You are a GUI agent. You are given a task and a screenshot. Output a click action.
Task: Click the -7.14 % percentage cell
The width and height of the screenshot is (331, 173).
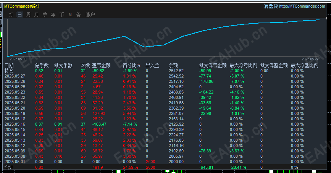click(130, 124)
